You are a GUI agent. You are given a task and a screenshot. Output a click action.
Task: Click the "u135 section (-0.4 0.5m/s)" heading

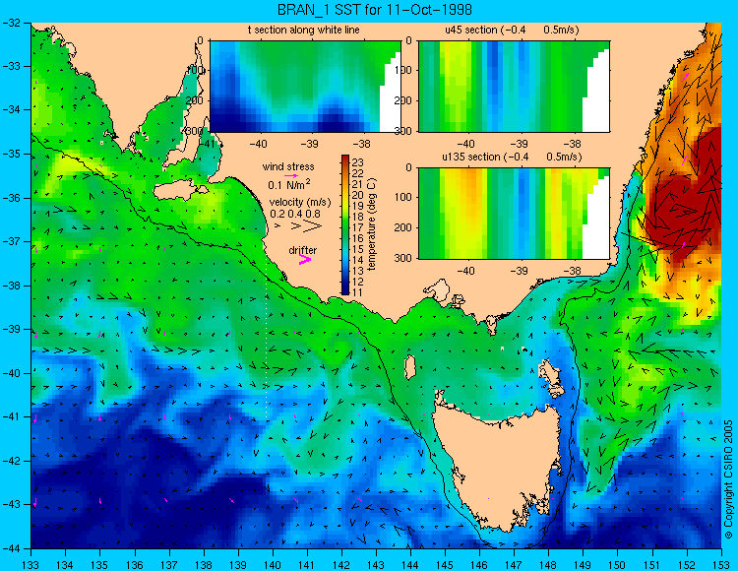(512, 157)
